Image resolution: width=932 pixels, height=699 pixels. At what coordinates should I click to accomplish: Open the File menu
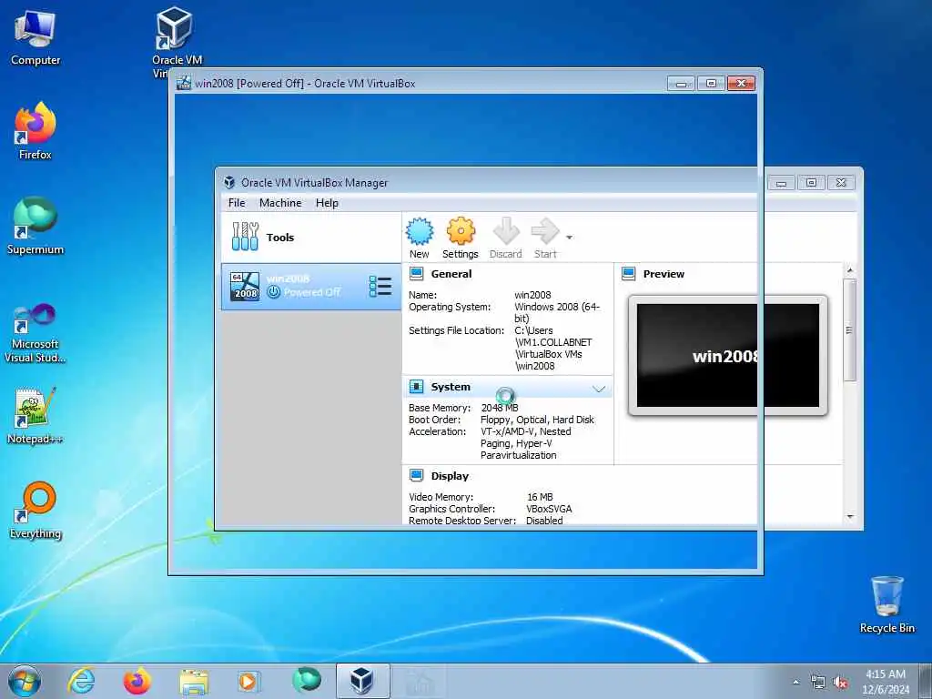pos(237,203)
